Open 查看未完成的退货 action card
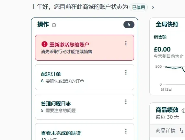Screen dimensions: 185x140 [85, 132]
